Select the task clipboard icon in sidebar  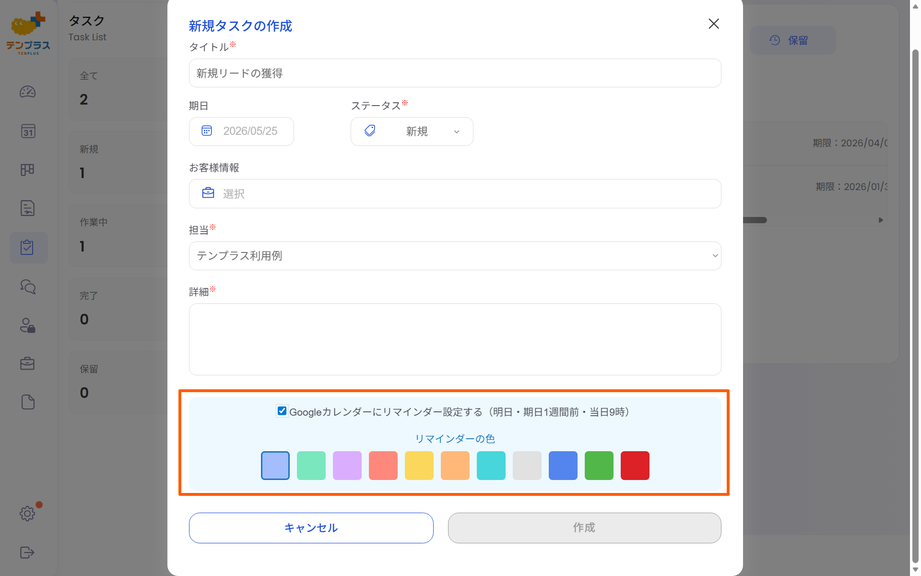[27, 247]
